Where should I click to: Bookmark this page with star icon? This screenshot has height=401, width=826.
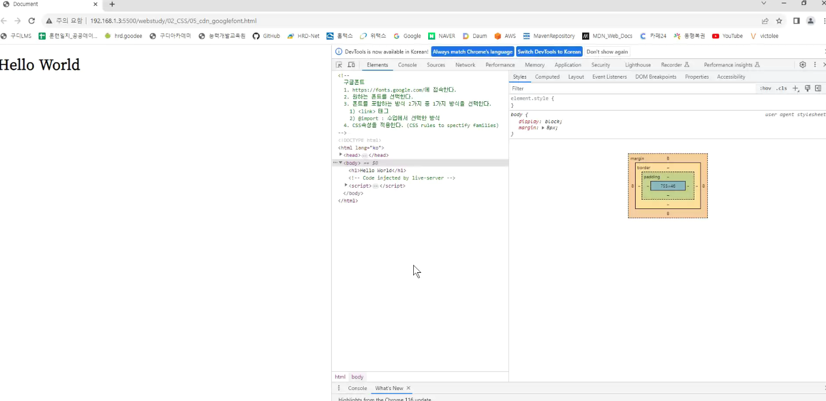point(779,21)
